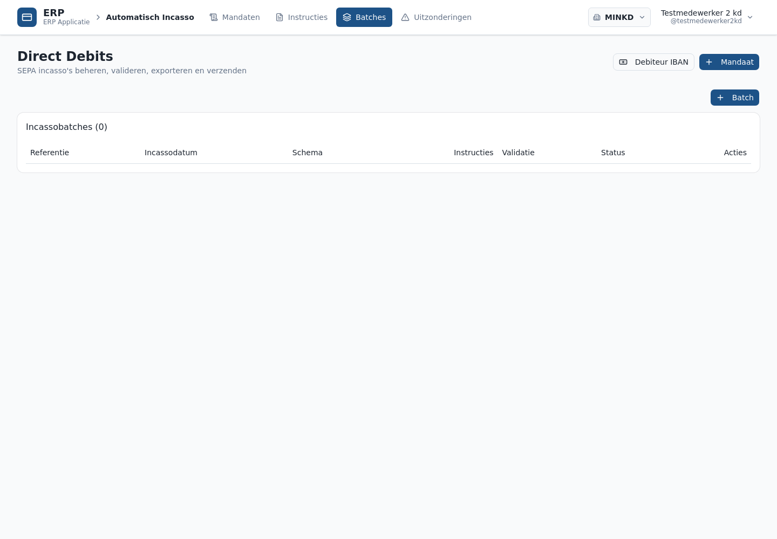Click the Debiteur IBAN button
The width and height of the screenshot is (777, 539).
tap(653, 62)
